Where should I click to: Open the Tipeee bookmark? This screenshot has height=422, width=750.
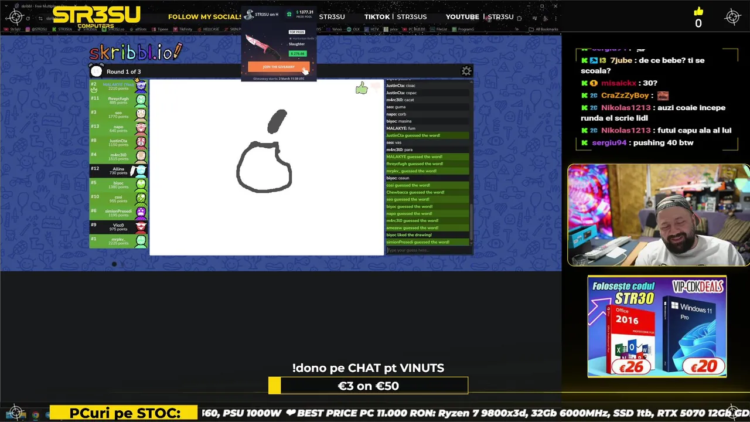[161, 29]
